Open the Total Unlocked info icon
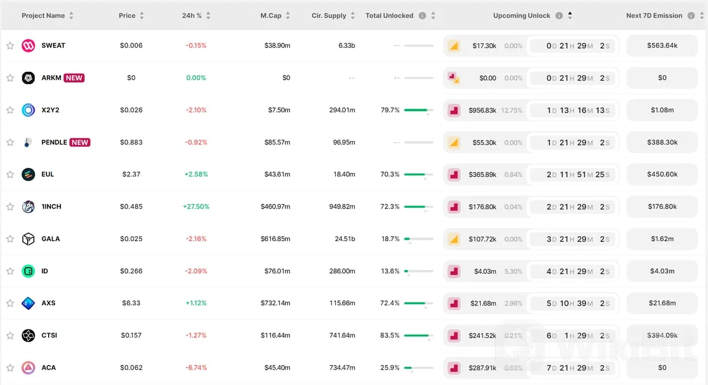 (x=423, y=15)
